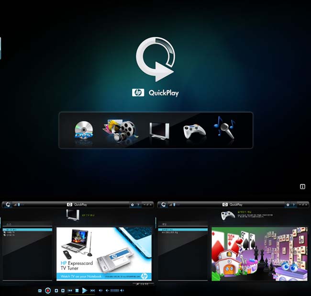Raise volume with the volume-up speaker icon
The image size is (311, 296).
click(x=122, y=291)
